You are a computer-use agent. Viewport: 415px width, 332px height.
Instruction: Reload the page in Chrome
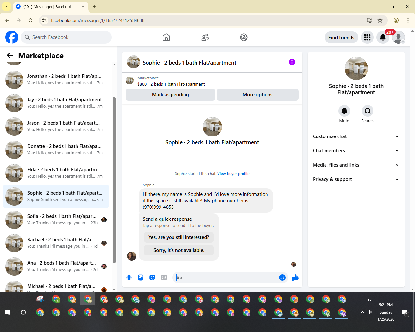coord(30,20)
